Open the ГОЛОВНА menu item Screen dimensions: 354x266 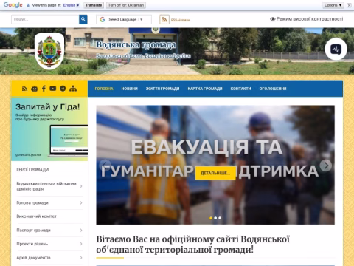tap(104, 89)
